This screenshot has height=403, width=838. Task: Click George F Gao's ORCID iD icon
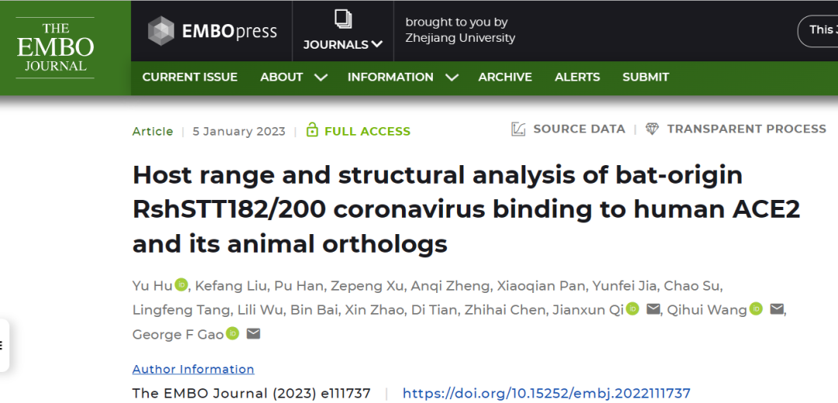233,333
